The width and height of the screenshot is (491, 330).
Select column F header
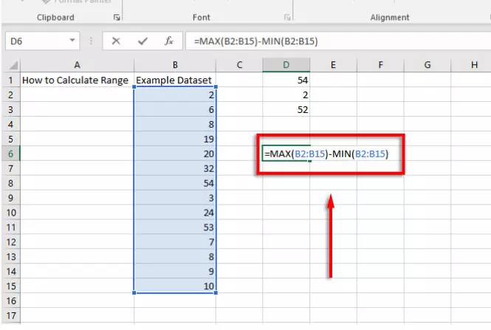pos(380,65)
